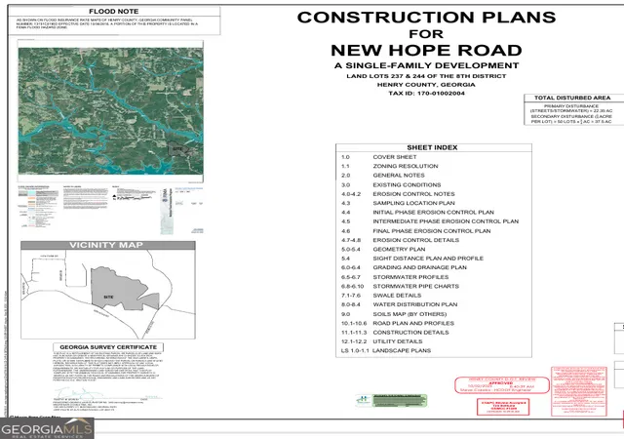Click the 12.1-12.2 Utility Details row
624x439 pixels.
[381, 341]
